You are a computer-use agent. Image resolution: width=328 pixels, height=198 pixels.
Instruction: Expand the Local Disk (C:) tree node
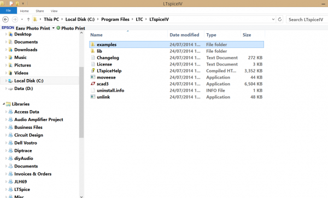(6, 81)
